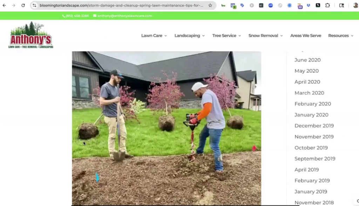This screenshot has width=359, height=206.
Task: Expand the Tree Service dropdown menu
Action: [226, 36]
